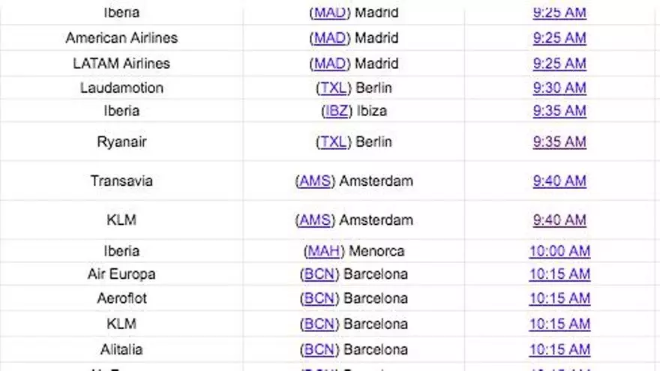660x371 pixels.
Task: Select the Transavia airline cell
Action: click(x=121, y=181)
